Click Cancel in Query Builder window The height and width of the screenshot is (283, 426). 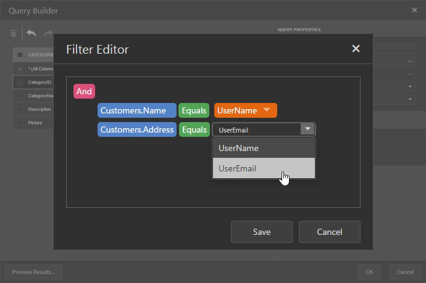point(405,272)
